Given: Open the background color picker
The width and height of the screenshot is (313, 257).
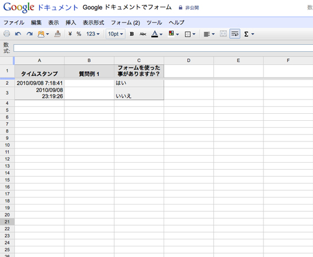Looking at the screenshot, I should [x=174, y=34].
